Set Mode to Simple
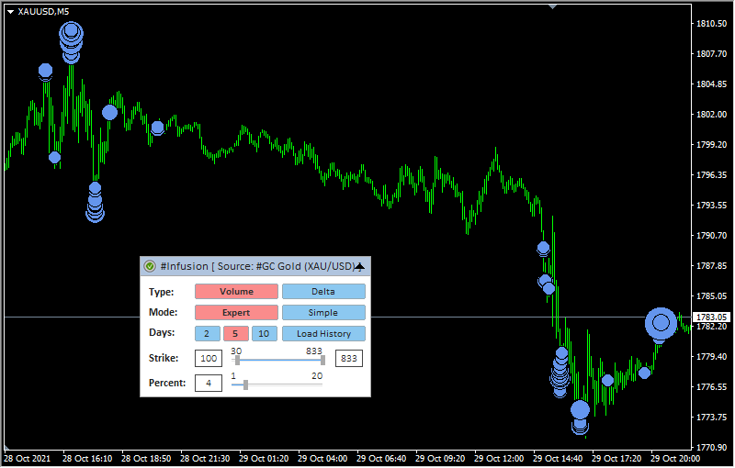735x468 pixels. click(x=323, y=313)
